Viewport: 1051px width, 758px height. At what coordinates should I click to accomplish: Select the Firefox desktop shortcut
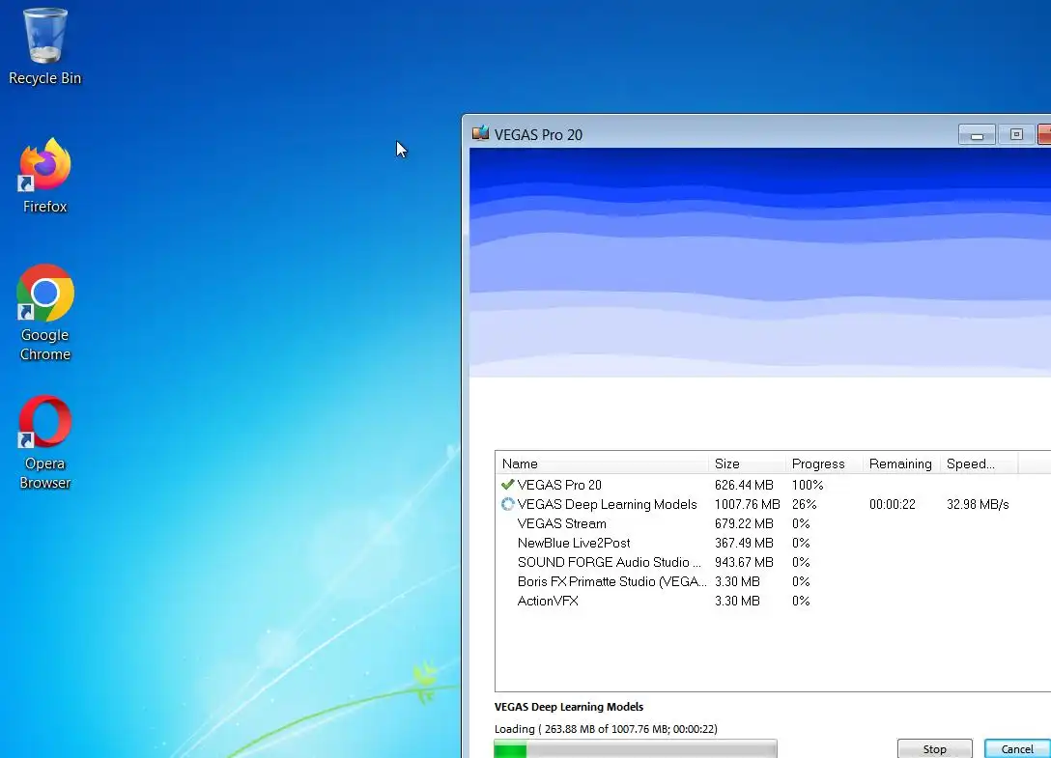(x=44, y=176)
